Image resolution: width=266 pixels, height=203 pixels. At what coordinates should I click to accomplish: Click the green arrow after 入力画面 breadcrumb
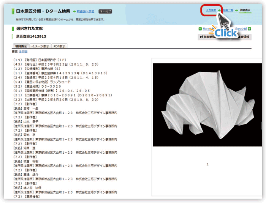click(x=220, y=10)
